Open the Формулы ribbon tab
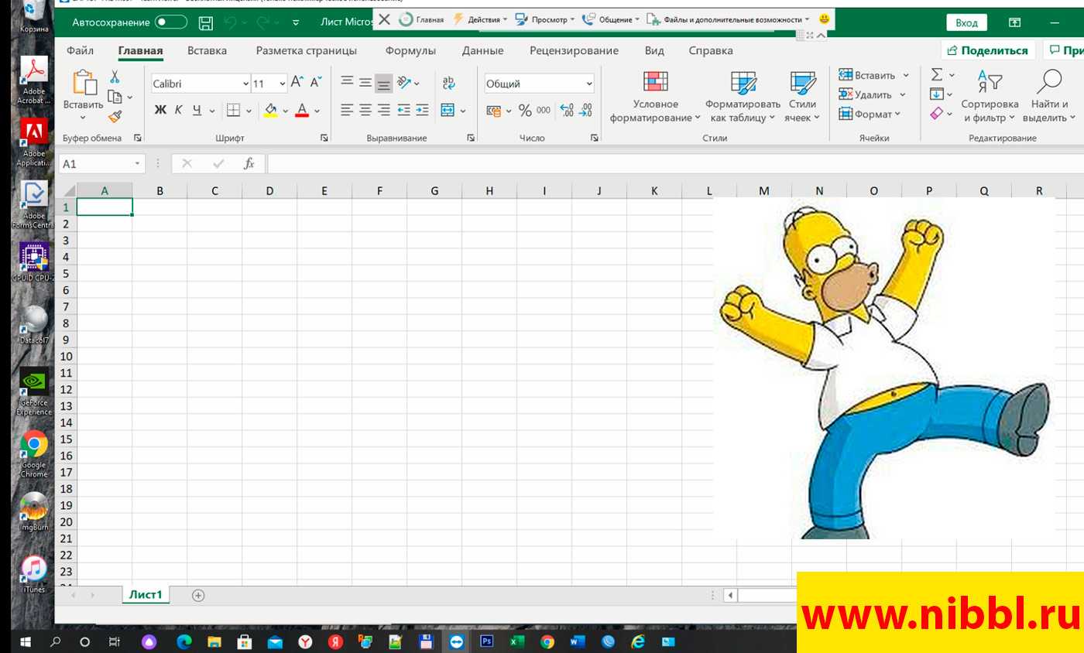 (x=410, y=51)
